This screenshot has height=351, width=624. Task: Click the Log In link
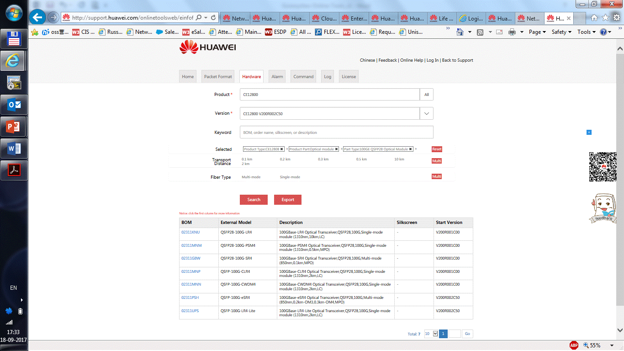click(x=432, y=60)
